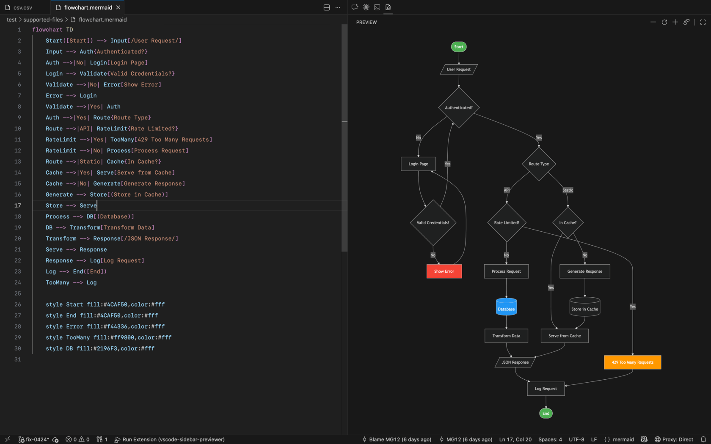Open the 'Spaces: 4' indentation selector
The width and height of the screenshot is (711, 444).
550,439
